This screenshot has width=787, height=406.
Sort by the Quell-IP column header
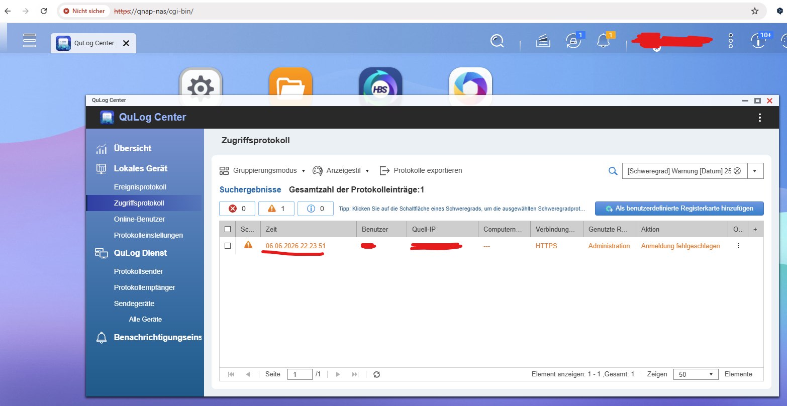tap(442, 229)
